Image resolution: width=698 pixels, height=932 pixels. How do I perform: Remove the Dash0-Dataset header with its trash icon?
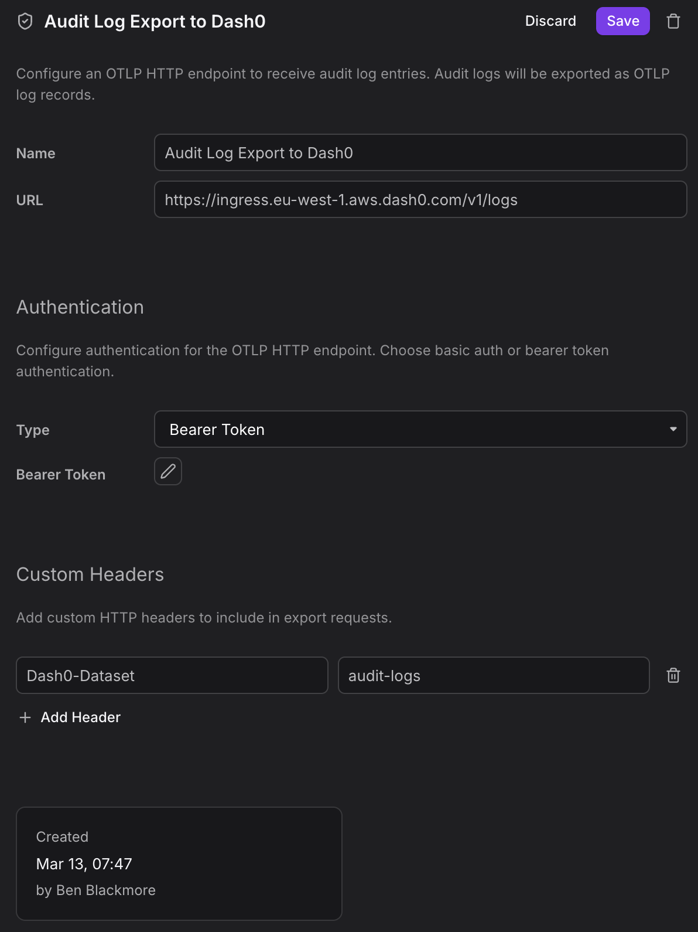(673, 675)
